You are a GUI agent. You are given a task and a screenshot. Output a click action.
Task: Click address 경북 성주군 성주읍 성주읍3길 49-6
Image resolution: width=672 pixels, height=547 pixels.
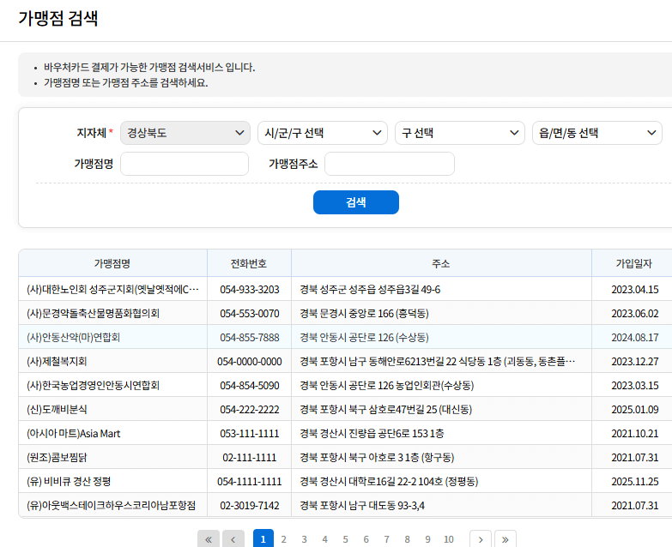pyautogui.click(x=370, y=289)
